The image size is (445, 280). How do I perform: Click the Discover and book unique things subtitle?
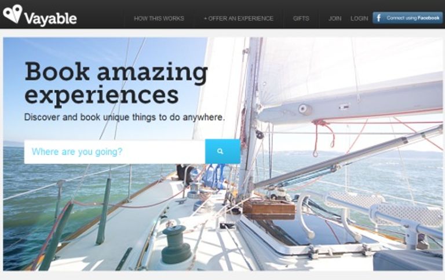pyautogui.click(x=125, y=117)
